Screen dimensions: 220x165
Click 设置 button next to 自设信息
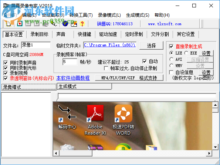coord(206,73)
